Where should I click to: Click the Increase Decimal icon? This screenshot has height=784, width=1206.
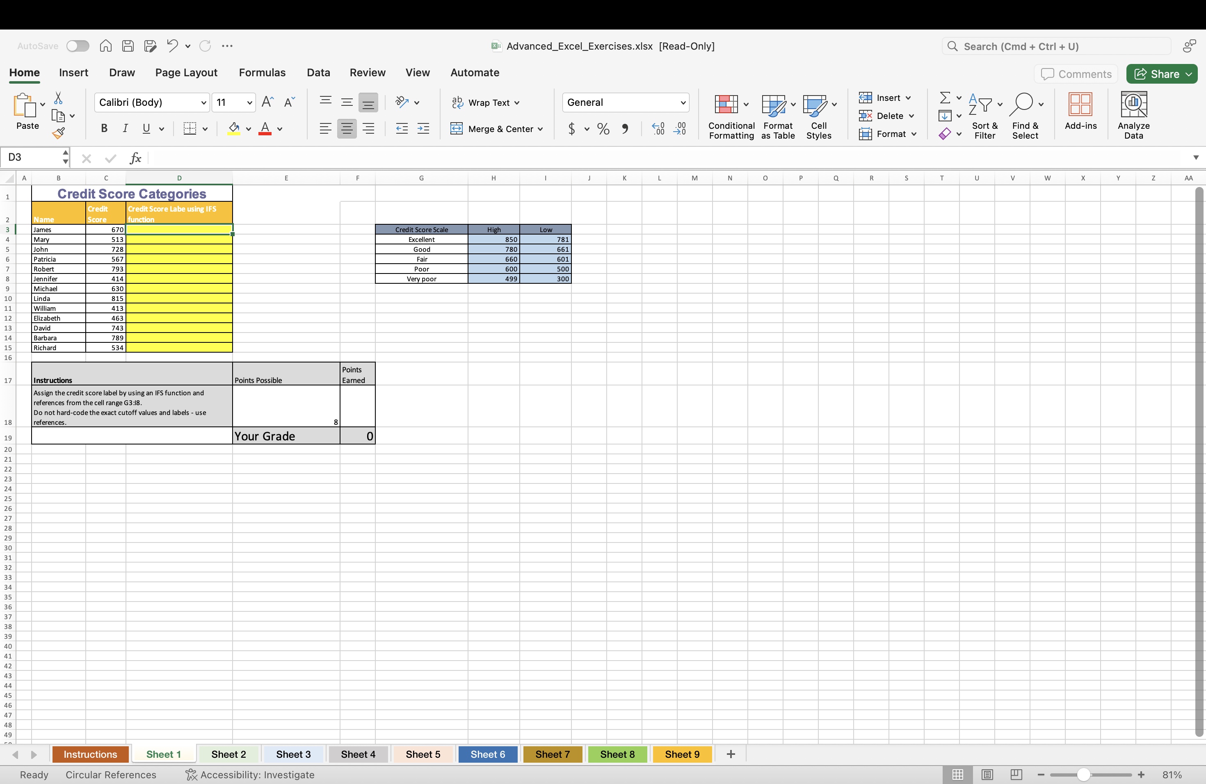pos(658,129)
